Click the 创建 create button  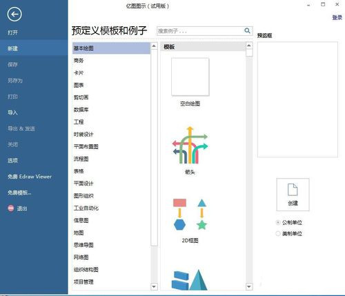(x=293, y=195)
